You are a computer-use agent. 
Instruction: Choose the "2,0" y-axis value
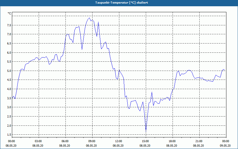click(x=9, y=125)
